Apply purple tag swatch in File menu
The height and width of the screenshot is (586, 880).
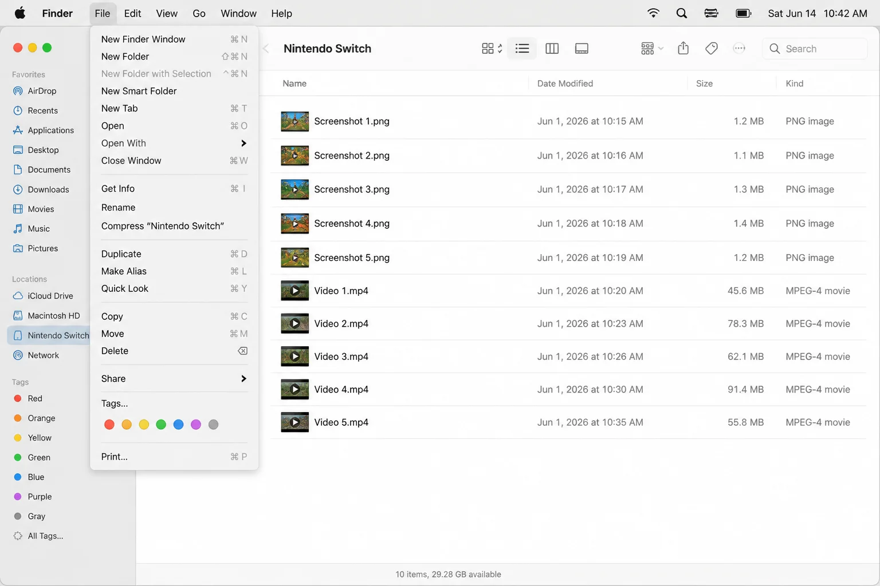[196, 425]
